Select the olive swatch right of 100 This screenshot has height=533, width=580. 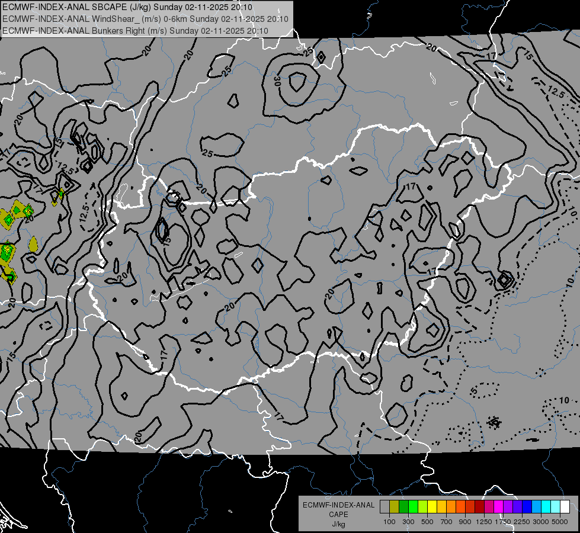(x=395, y=507)
